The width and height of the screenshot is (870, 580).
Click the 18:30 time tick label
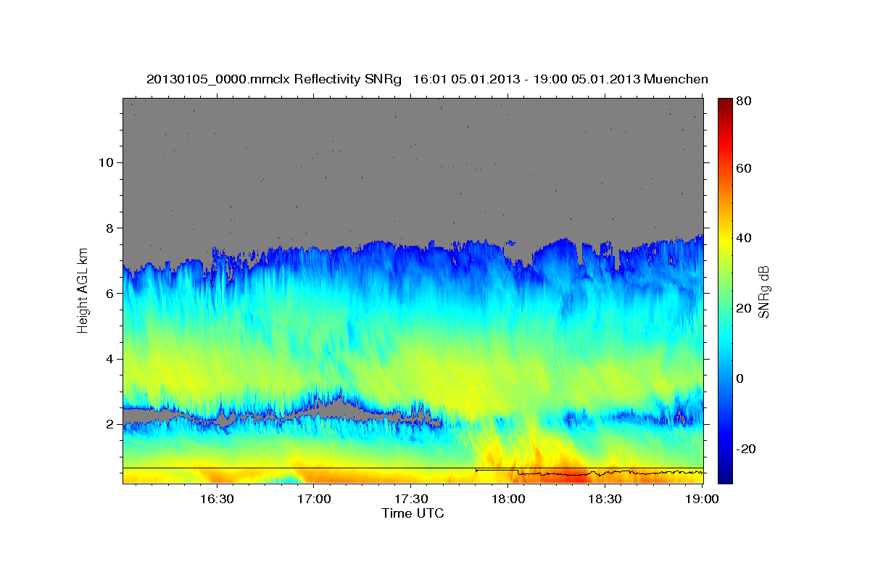point(605,499)
